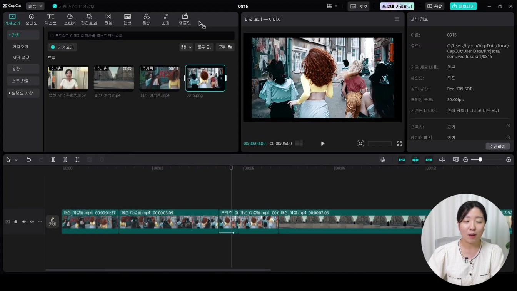Screen dimensions: 517x291
Task: Click the green 가져오기 import button
Action: pyautogui.click(x=62, y=47)
